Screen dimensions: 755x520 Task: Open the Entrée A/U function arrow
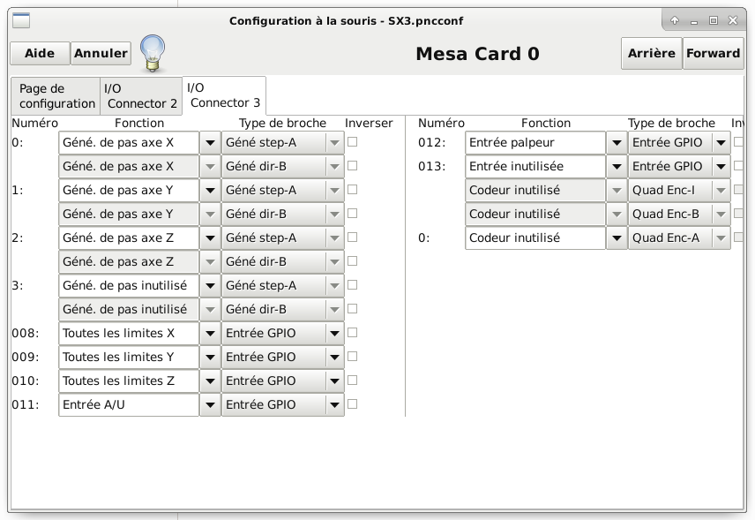[x=210, y=405]
